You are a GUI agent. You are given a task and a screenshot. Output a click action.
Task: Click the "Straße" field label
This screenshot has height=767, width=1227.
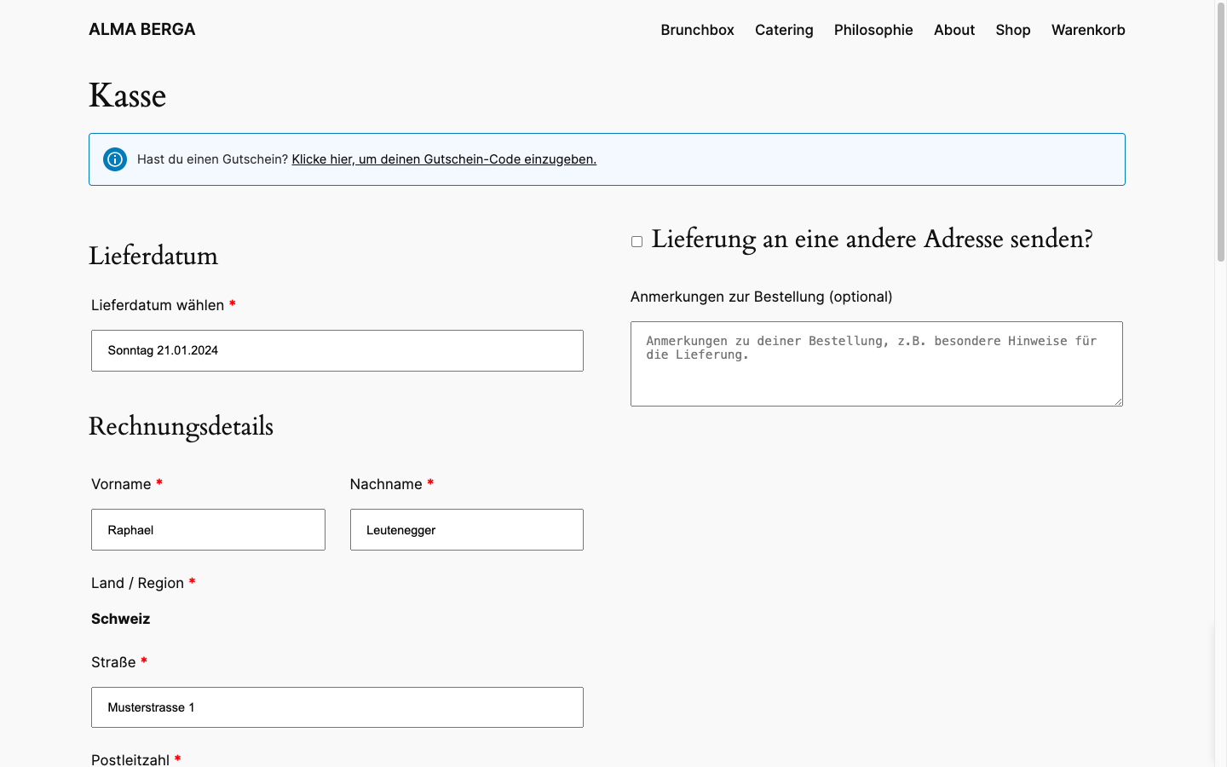pyautogui.click(x=113, y=662)
